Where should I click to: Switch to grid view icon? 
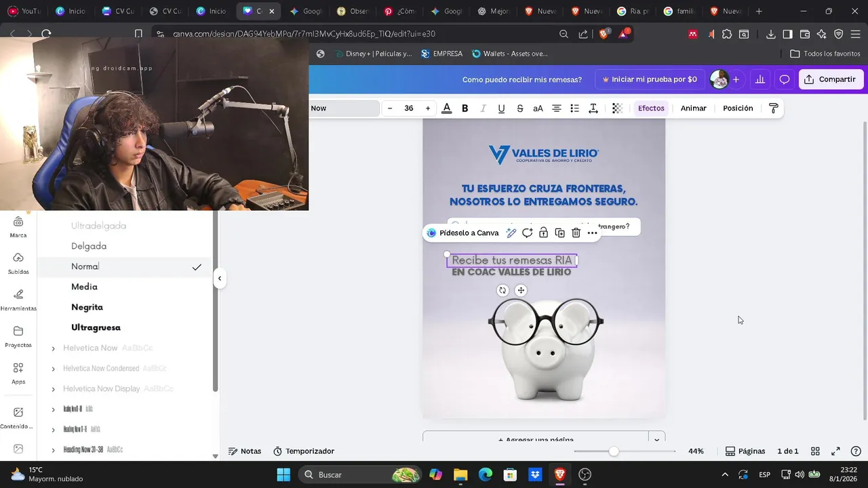coord(816,451)
